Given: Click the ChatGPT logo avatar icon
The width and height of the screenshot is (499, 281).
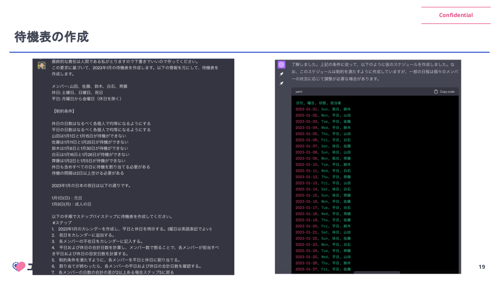Looking at the screenshot, I should pyautogui.click(x=281, y=64).
